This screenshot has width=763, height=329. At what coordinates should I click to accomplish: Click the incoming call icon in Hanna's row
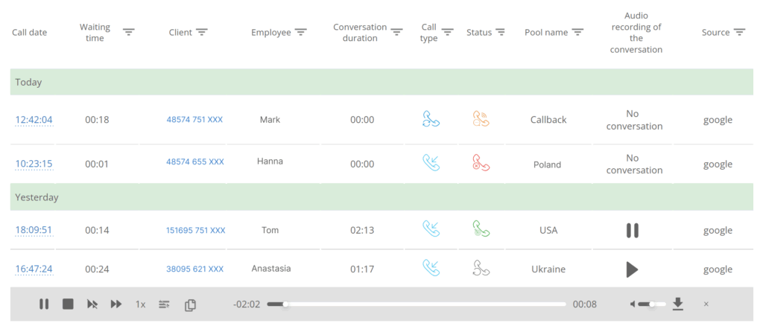(431, 162)
